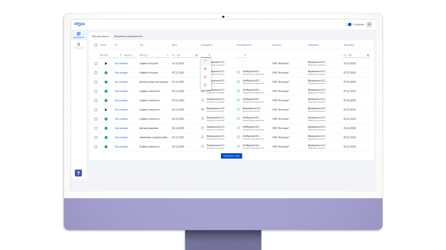Select the green checkmark option in dropdown list
Screen dimensions: 446x250
[205, 84]
